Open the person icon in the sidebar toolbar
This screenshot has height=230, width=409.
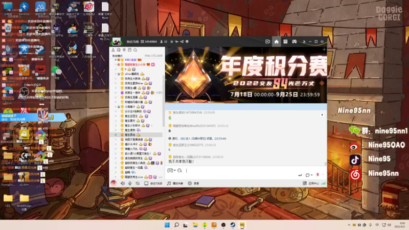113,50
